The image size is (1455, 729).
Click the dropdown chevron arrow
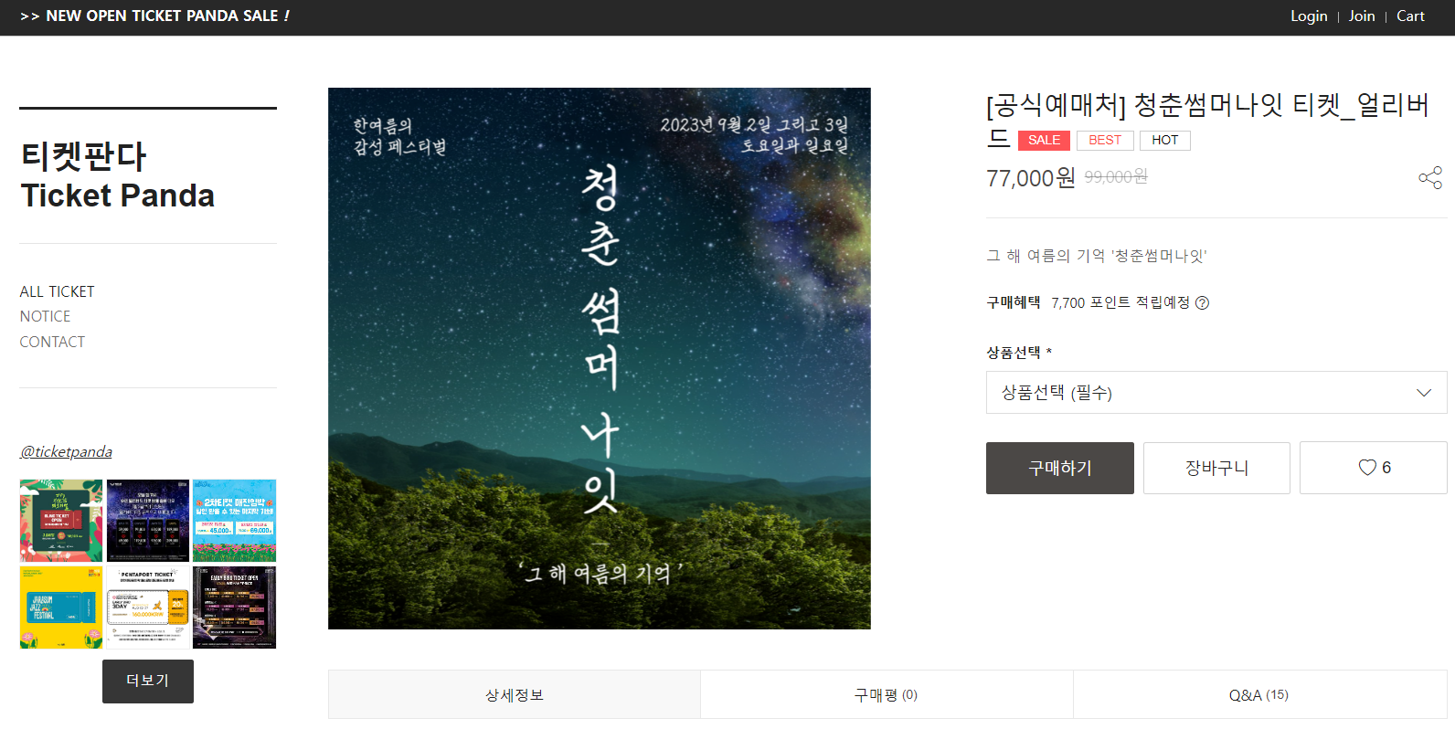[1424, 393]
